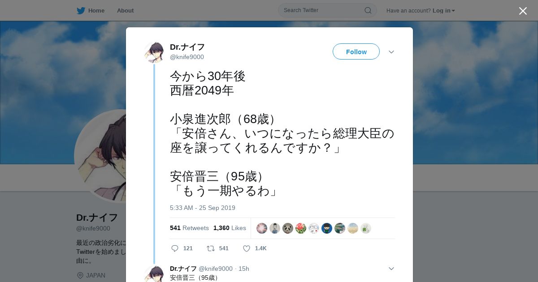Open the Log in dropdown
This screenshot has height=282, width=538.
444,10
